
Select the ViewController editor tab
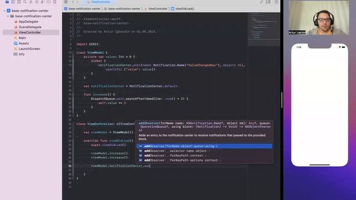98,2
